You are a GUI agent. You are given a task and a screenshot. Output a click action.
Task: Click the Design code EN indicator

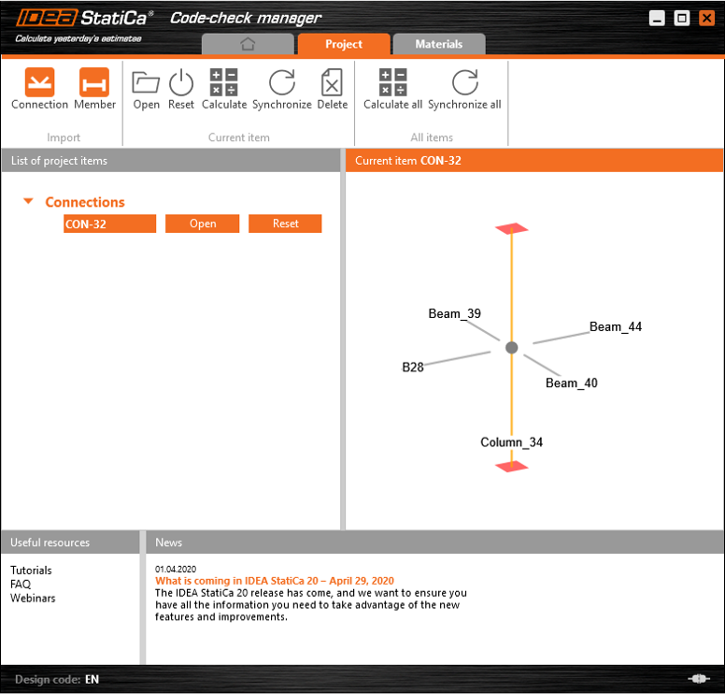coord(57,679)
